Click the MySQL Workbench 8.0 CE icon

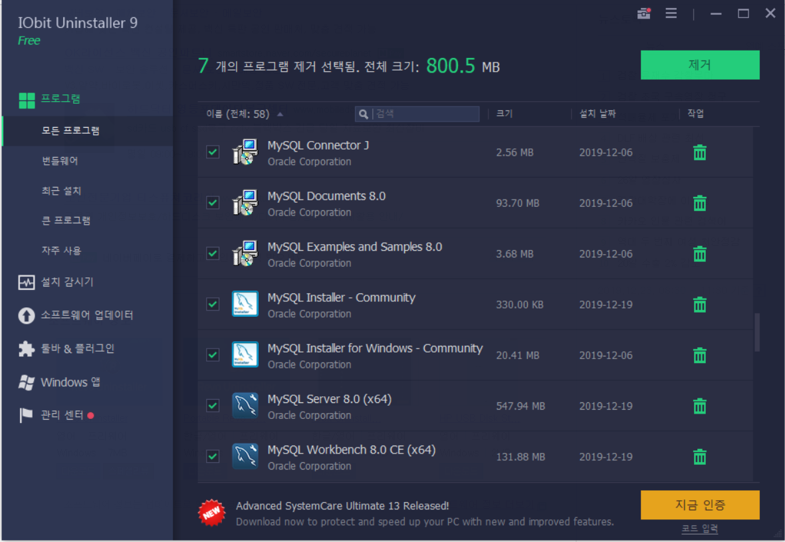245,456
